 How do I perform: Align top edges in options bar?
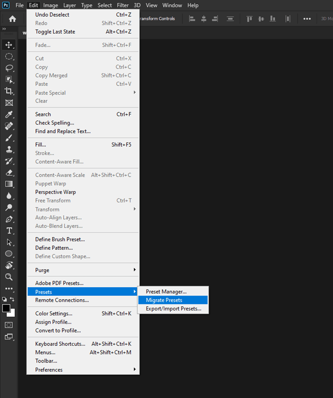(250, 19)
